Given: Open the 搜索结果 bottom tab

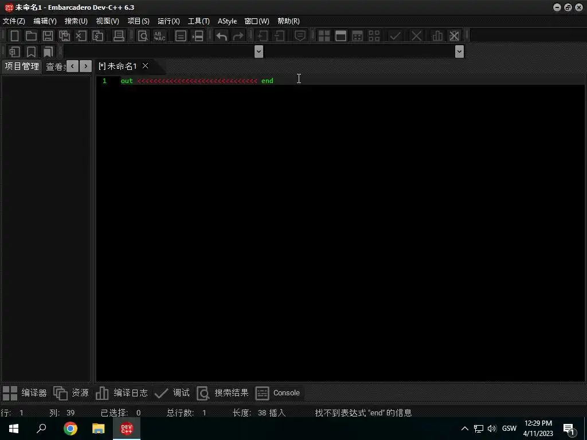Looking at the screenshot, I should [223, 393].
